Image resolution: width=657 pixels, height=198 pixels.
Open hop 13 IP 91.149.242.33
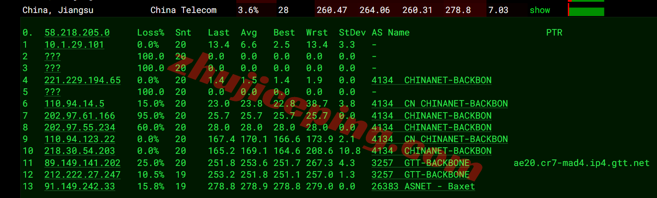click(80, 186)
